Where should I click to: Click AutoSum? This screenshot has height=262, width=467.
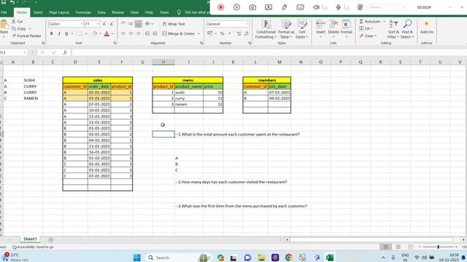point(370,21)
